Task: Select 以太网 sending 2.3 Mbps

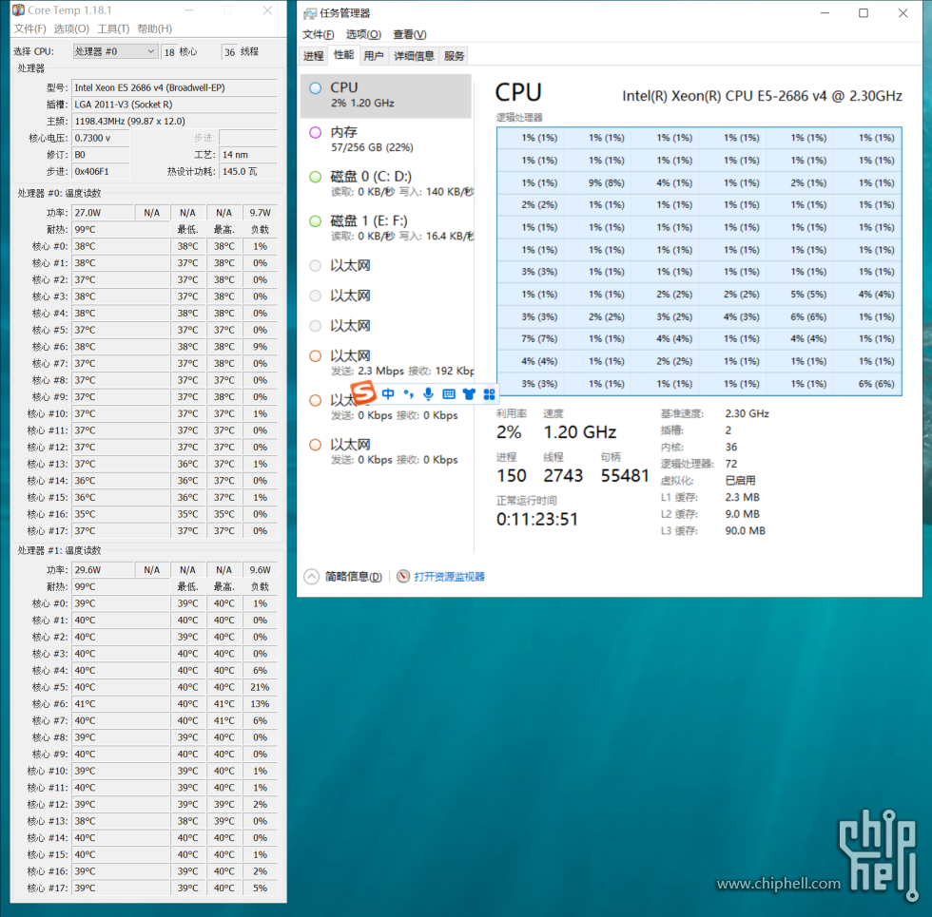Action: pyautogui.click(x=386, y=363)
